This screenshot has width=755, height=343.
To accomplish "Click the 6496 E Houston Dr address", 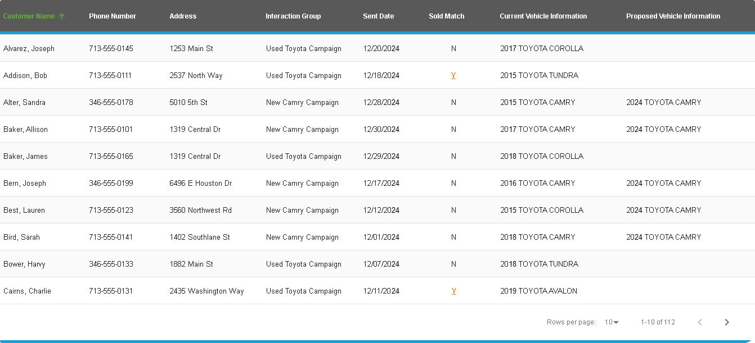I will [x=200, y=184].
